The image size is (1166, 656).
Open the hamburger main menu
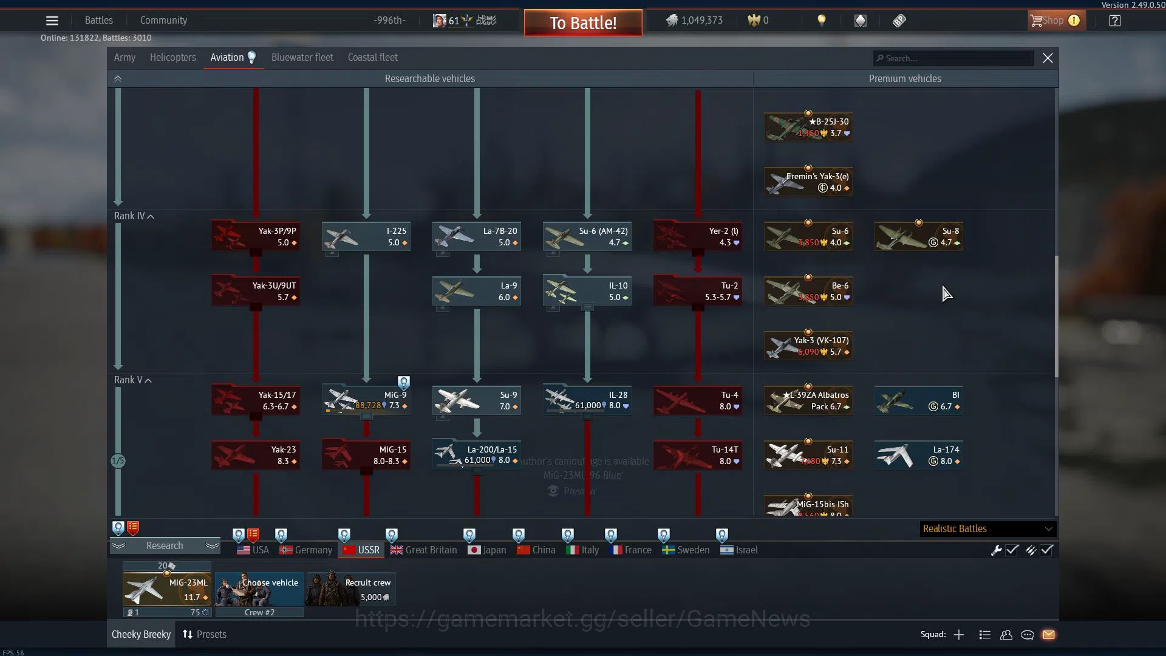(52, 21)
